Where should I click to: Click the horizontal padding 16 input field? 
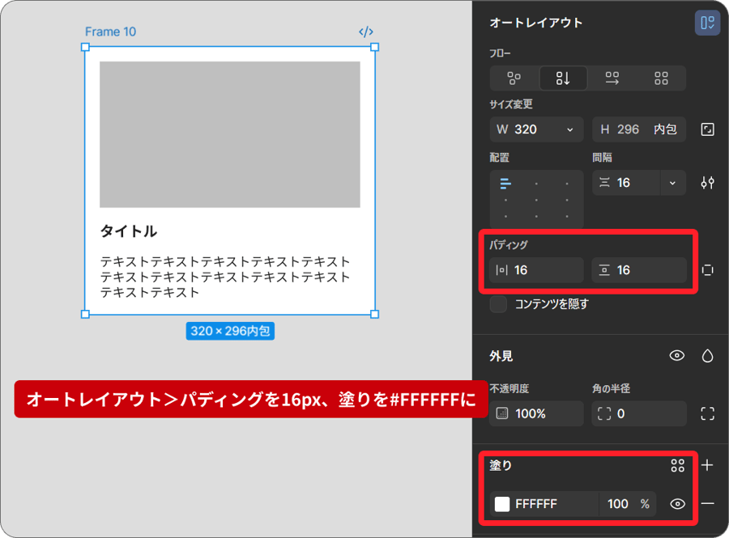[535, 270]
